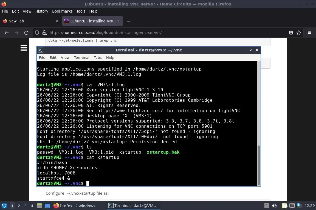Viewport: 316px width, 210px height.
Task: Bookmark this page with star icon
Action: [x=299, y=33]
